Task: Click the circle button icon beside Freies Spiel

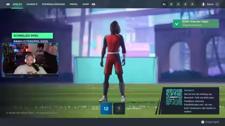Action: pos(202,122)
